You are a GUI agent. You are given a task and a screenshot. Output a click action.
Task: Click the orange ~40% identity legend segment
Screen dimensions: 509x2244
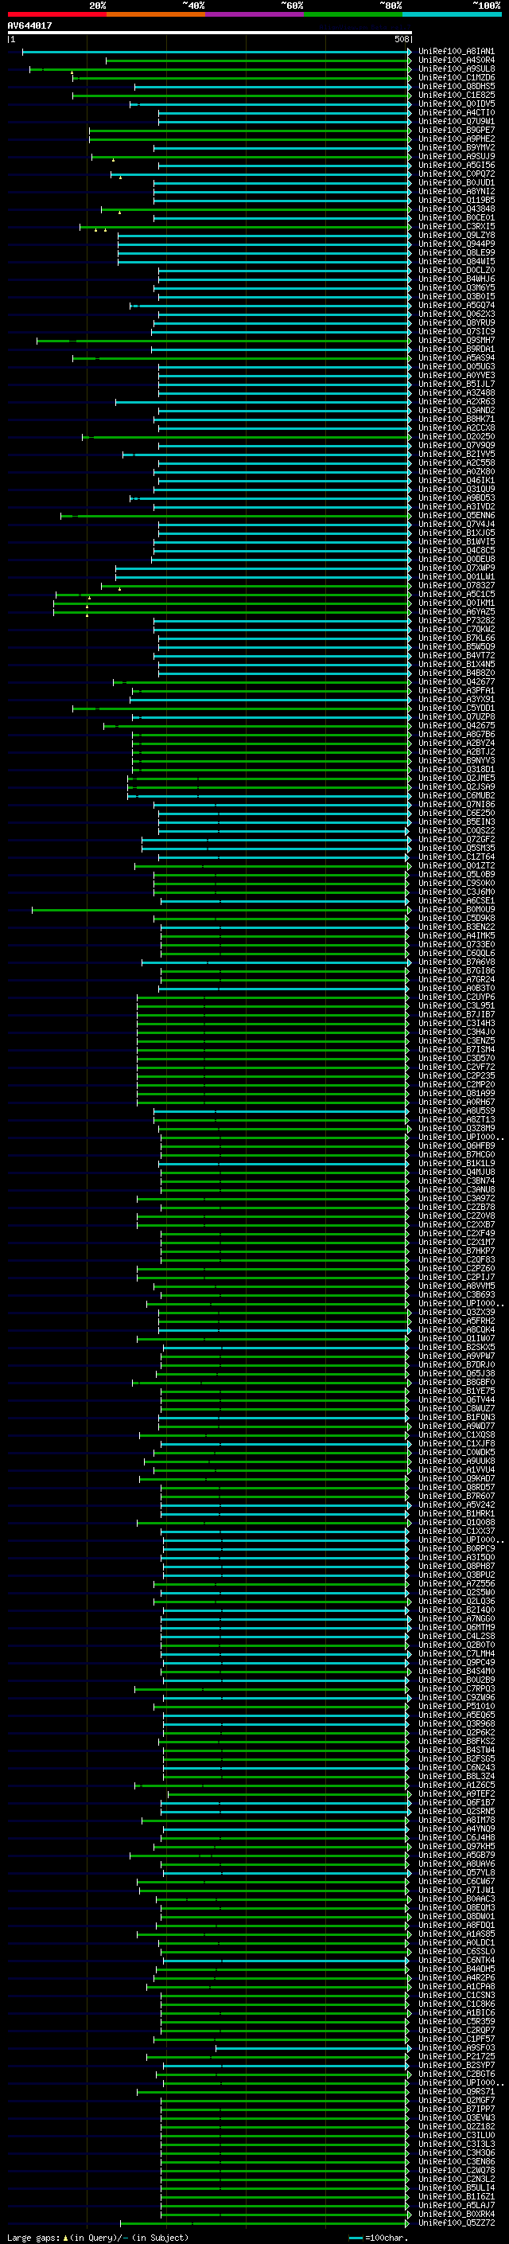[x=156, y=14]
